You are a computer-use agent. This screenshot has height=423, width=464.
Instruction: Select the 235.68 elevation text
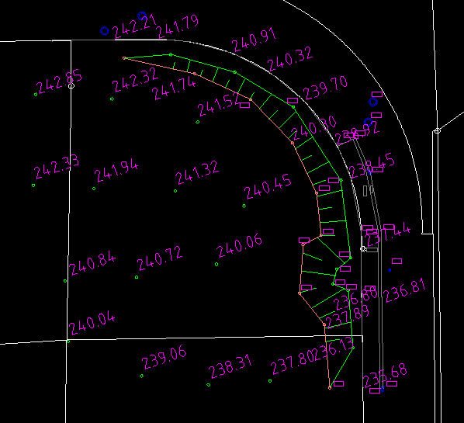(x=386, y=376)
